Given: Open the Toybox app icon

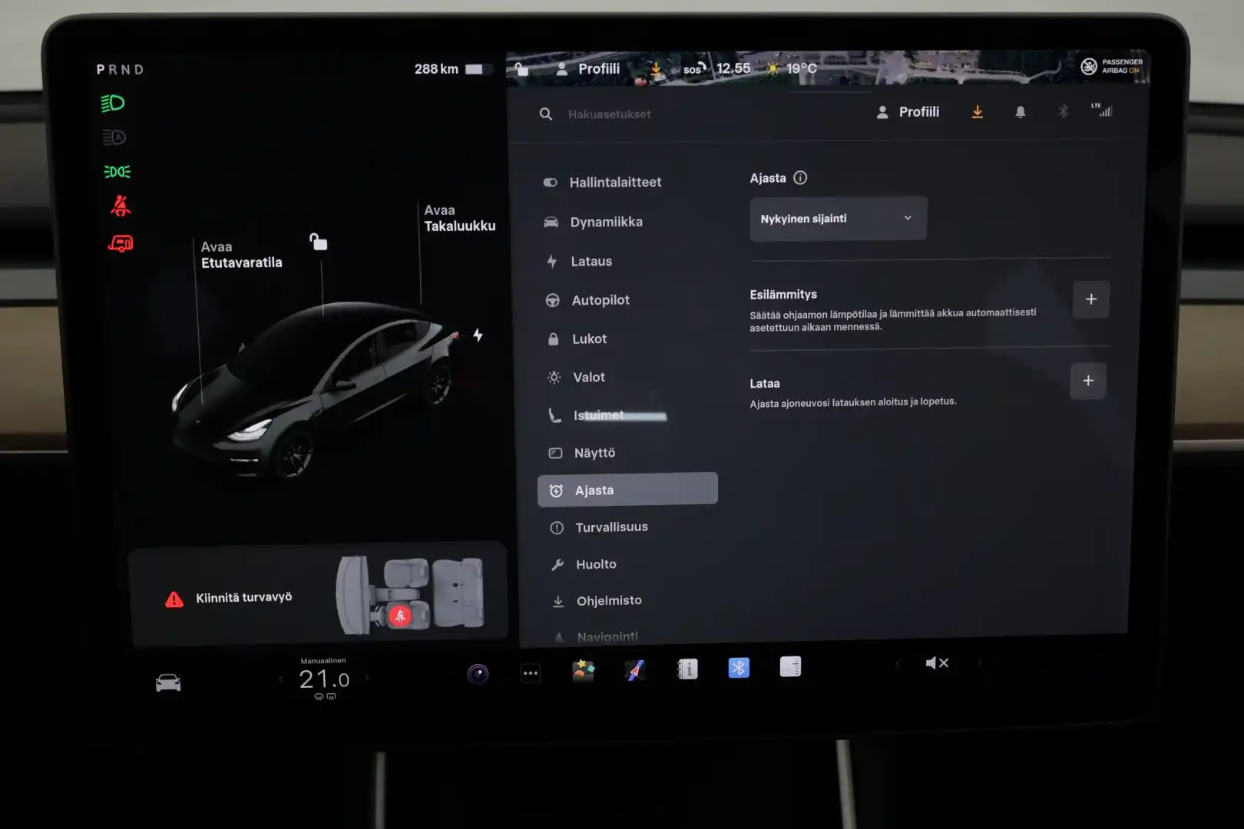Looking at the screenshot, I should (584, 671).
